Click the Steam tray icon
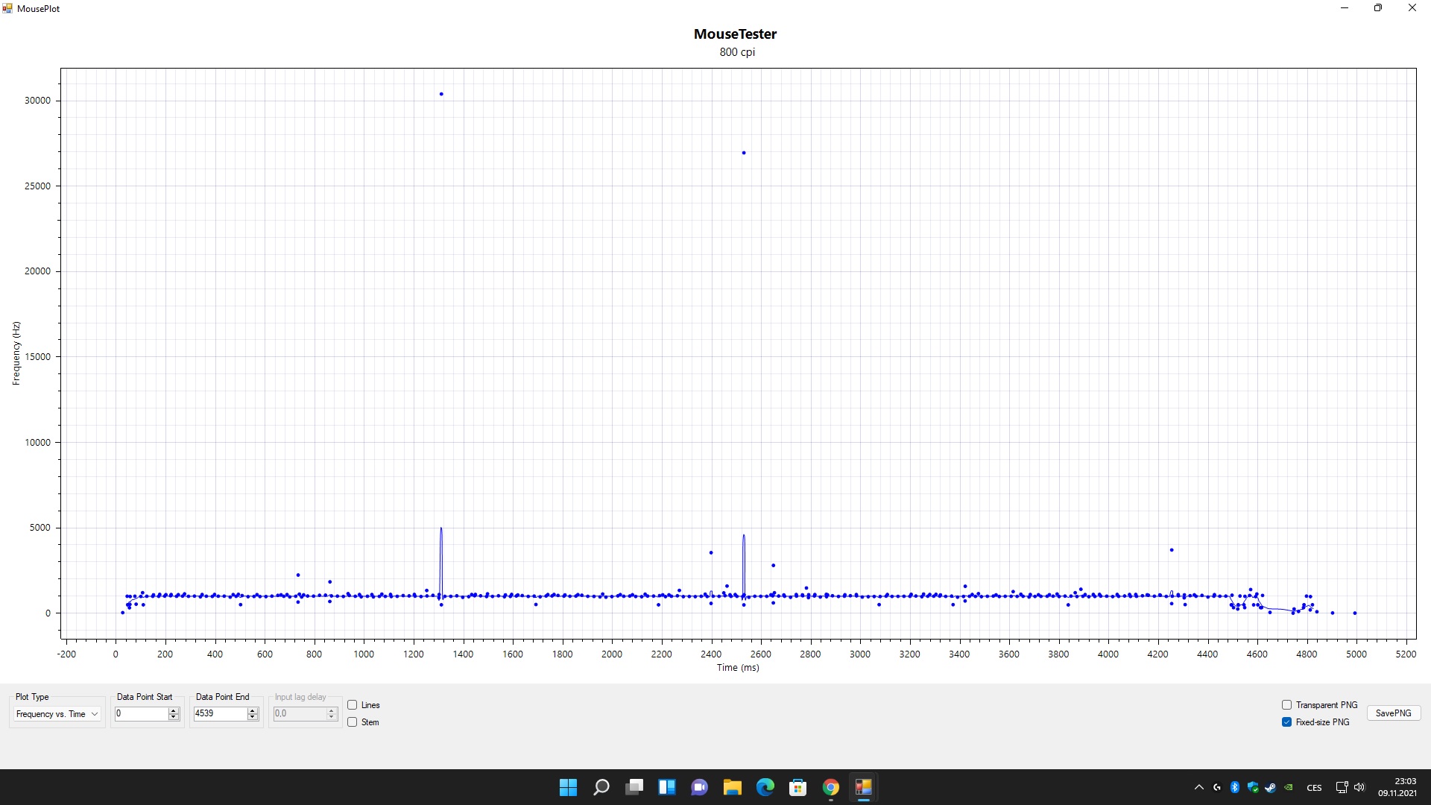Screen dimensions: 1431x805 click(1271, 787)
